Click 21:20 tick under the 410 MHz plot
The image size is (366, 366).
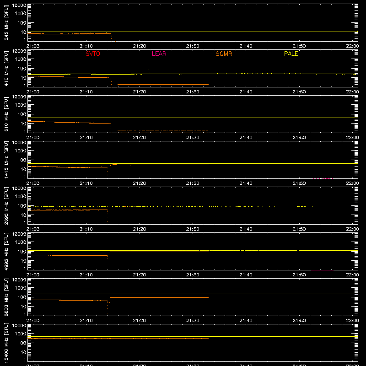point(140,92)
